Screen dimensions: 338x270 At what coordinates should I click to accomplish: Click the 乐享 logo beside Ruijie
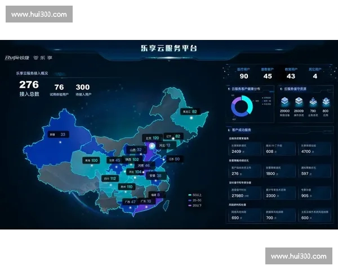point(43,57)
